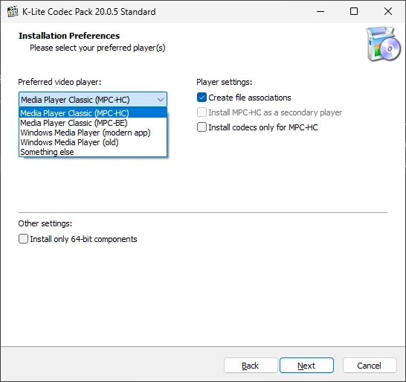Choose Media Player Classic (MPC-BE) option

pos(93,123)
